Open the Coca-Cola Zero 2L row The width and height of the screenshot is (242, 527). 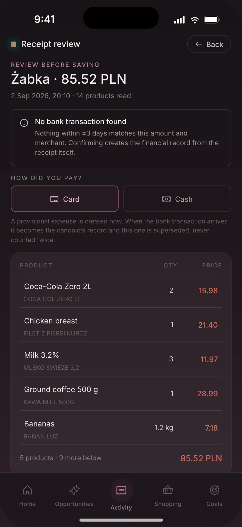(121, 291)
